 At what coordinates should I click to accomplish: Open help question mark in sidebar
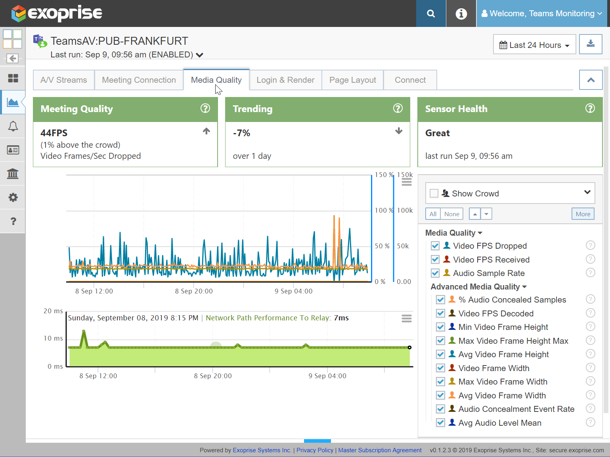(x=13, y=221)
